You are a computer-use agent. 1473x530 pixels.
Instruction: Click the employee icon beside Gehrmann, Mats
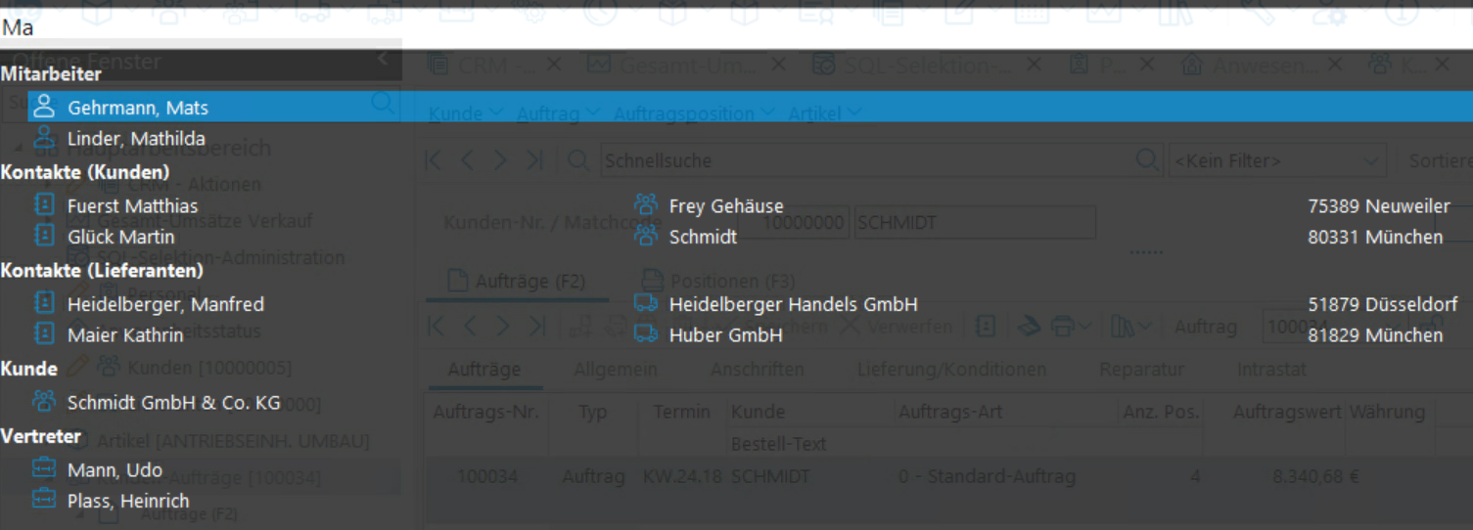[44, 108]
